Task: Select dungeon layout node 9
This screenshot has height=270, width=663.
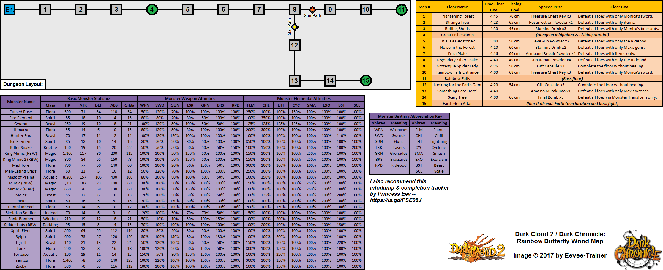Action: [330, 10]
